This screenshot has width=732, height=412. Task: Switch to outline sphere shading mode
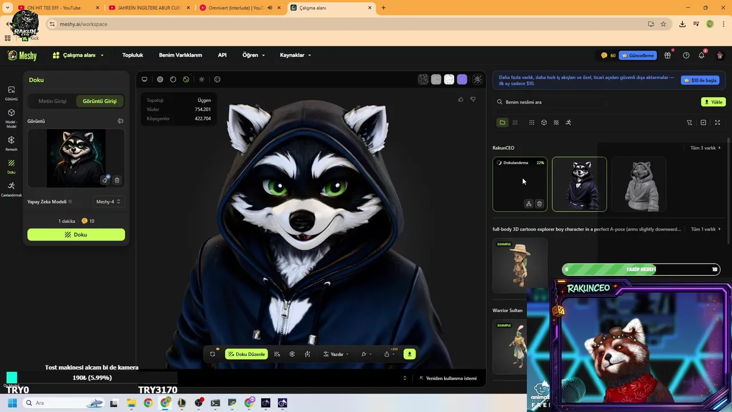coord(173,80)
